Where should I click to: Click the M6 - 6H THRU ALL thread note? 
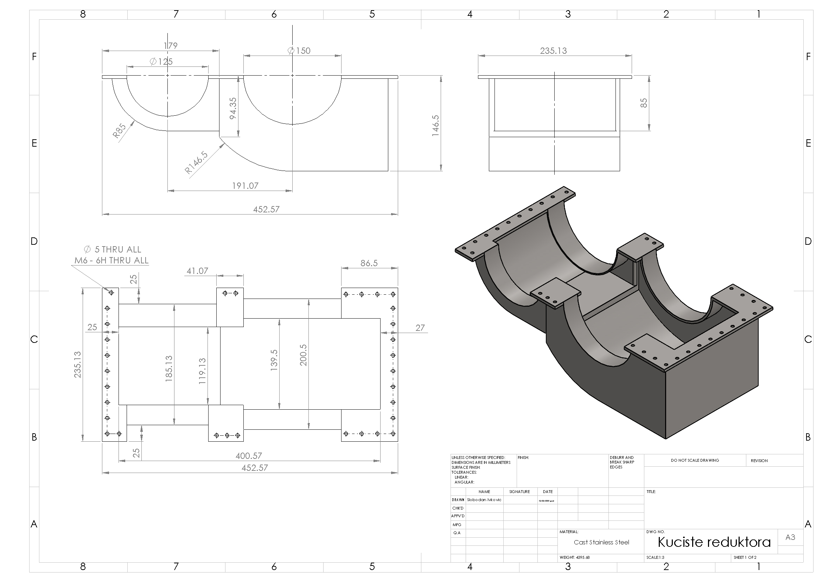(111, 261)
